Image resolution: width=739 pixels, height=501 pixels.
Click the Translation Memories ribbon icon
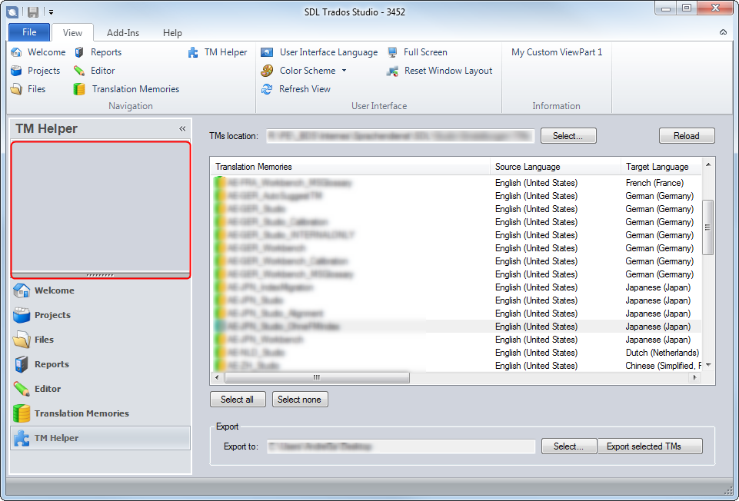click(x=79, y=89)
